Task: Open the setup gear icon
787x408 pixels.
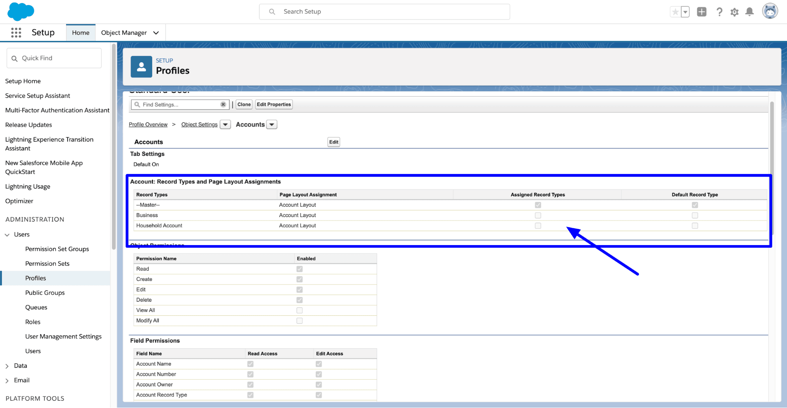Action: (735, 12)
